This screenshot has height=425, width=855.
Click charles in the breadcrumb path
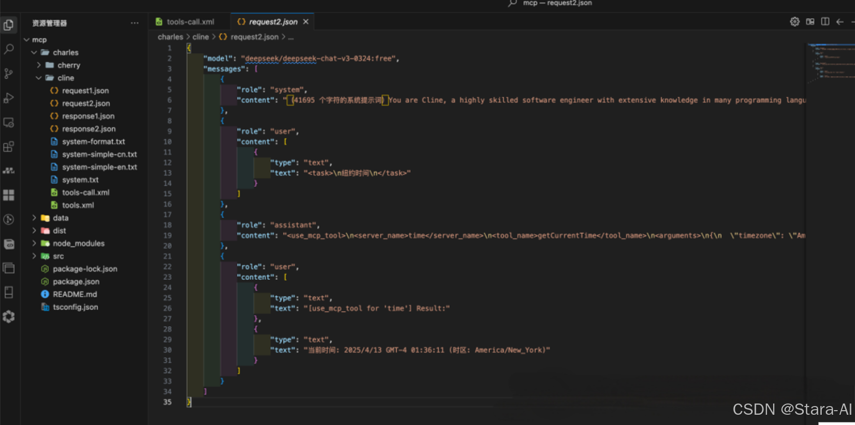tap(170, 37)
